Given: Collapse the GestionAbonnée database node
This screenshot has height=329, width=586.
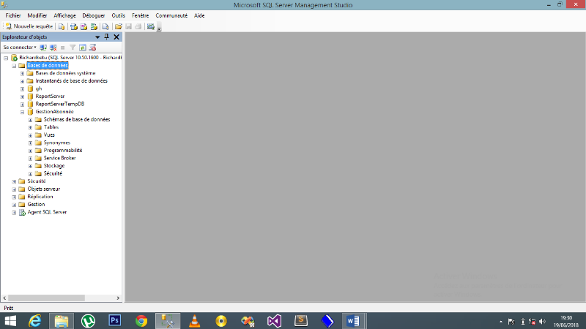Looking at the screenshot, I should (23, 112).
